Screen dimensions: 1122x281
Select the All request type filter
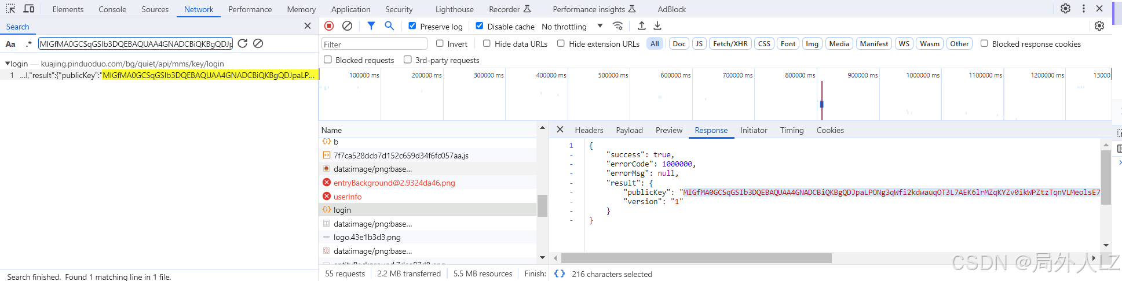(655, 43)
